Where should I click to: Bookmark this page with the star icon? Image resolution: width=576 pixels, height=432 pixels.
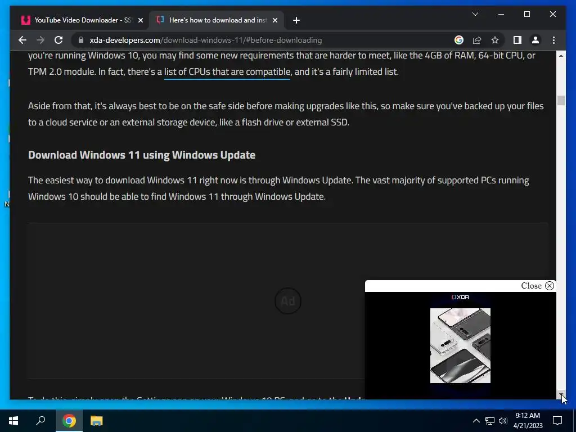click(495, 40)
